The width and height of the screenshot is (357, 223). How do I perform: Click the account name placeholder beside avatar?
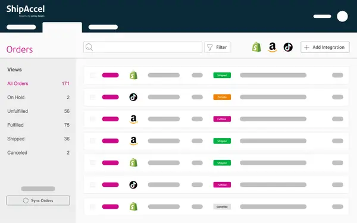tap(322, 16)
